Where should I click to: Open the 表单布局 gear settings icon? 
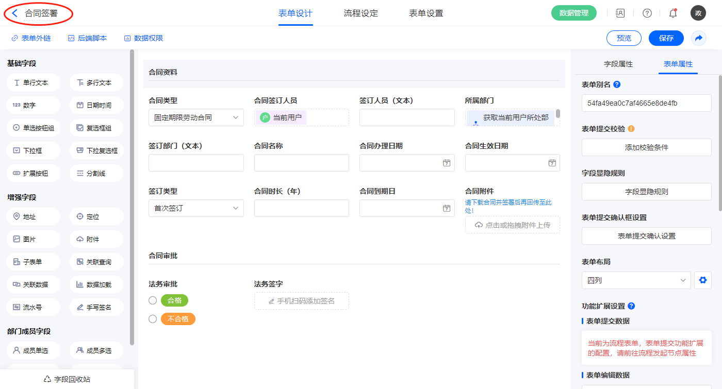coord(702,280)
